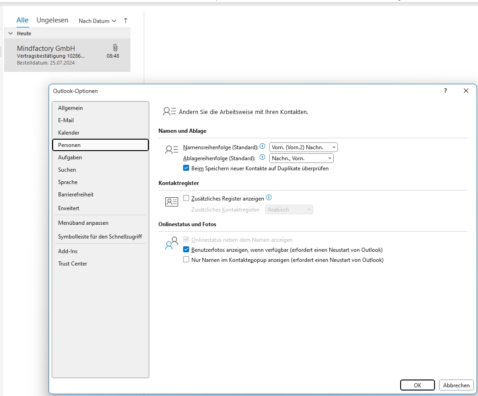
Task: Click the info icon beside Zusätzliches Register anzeigen
Action: coord(269,198)
